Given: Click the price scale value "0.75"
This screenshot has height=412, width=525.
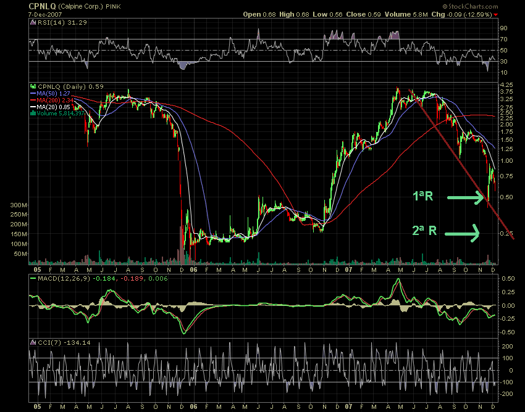Looking at the screenshot, I should click(506, 176).
